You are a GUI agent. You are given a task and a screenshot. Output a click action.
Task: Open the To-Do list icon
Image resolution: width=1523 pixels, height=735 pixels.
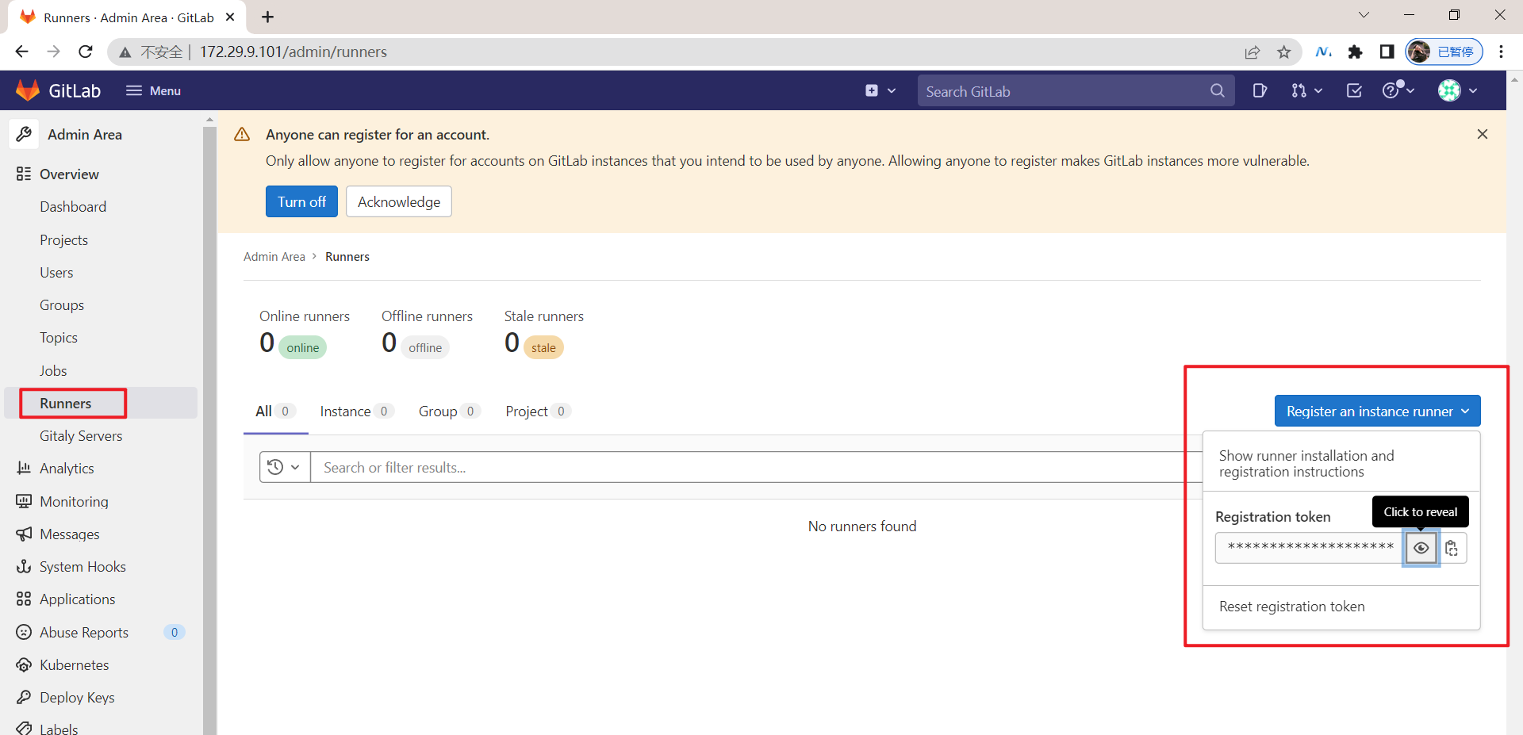tap(1354, 90)
